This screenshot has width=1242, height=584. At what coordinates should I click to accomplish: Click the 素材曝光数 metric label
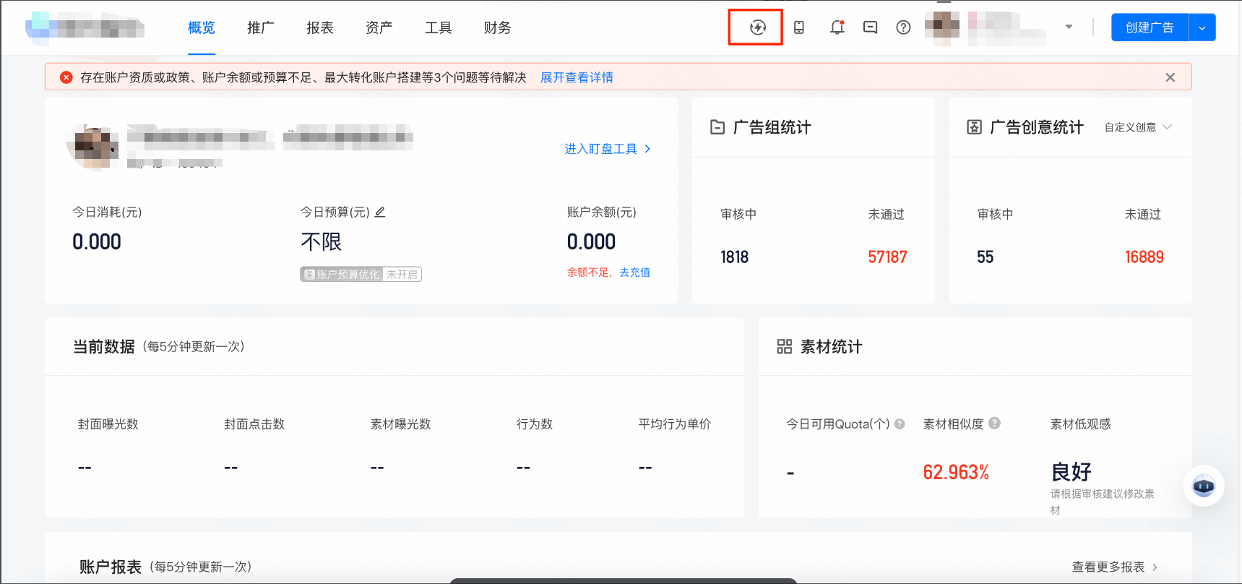coord(401,424)
